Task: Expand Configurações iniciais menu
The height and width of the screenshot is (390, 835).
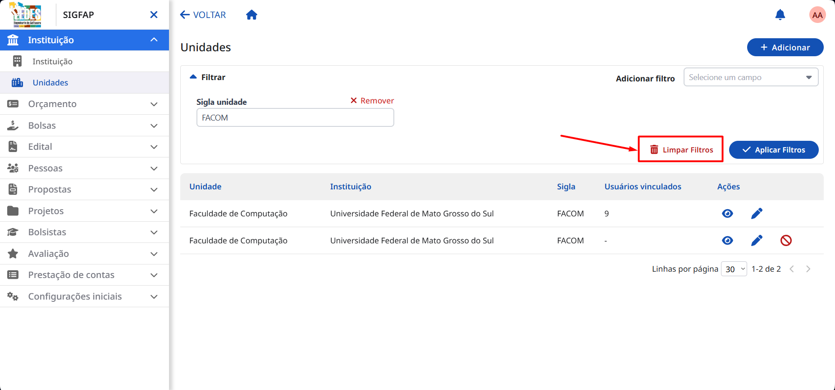Action: pos(84,296)
